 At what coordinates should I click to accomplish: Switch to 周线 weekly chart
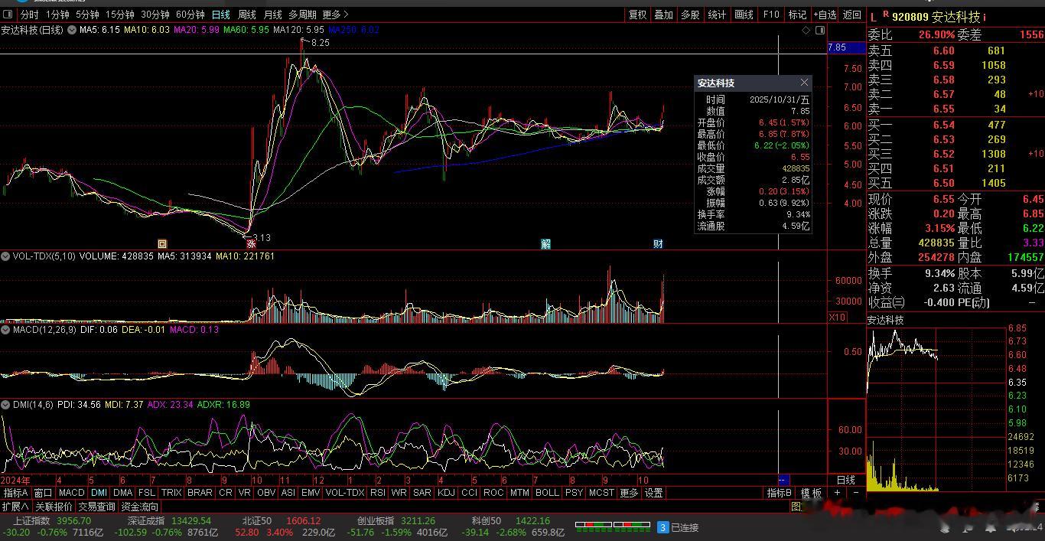pos(247,15)
